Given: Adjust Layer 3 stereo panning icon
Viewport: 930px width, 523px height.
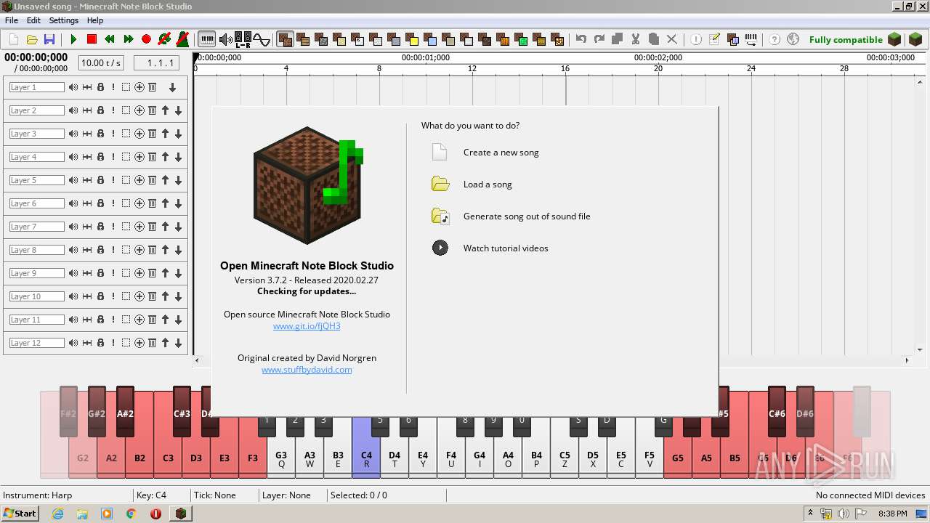Looking at the screenshot, I should [x=87, y=134].
